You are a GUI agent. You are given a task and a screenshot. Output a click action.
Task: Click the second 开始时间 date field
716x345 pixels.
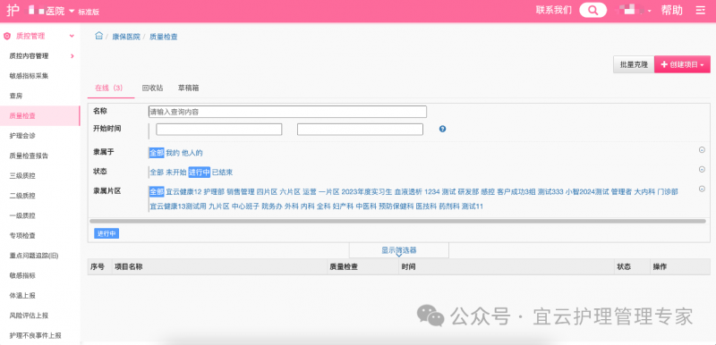pyautogui.click(x=360, y=130)
